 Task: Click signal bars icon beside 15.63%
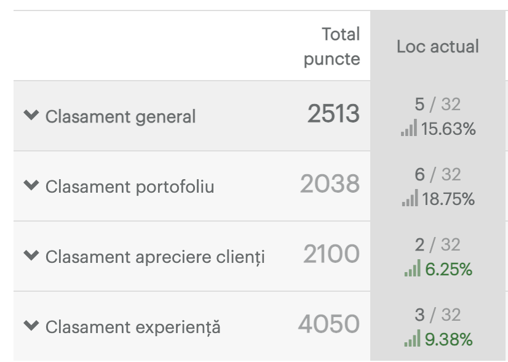tap(409, 127)
